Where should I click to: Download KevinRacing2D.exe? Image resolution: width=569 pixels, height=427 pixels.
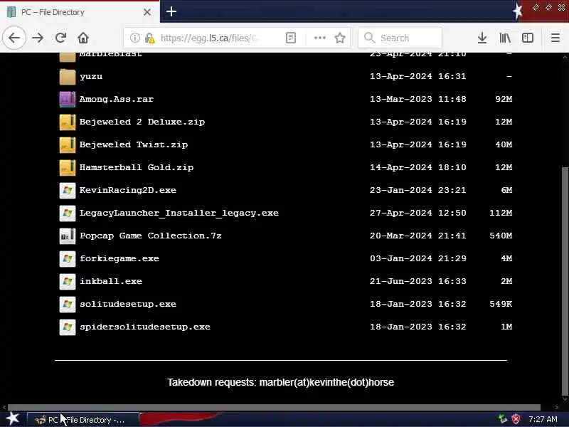click(128, 190)
